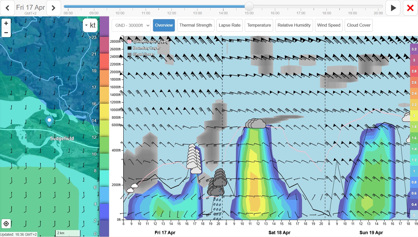View the Relative Humidity chart
Viewport: 418px width, 237px height.
294,25
